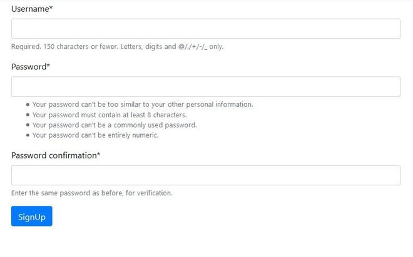Viewport: 413px width, 257px height.
Task: Select the Password confirmation input field
Action: pos(206,175)
